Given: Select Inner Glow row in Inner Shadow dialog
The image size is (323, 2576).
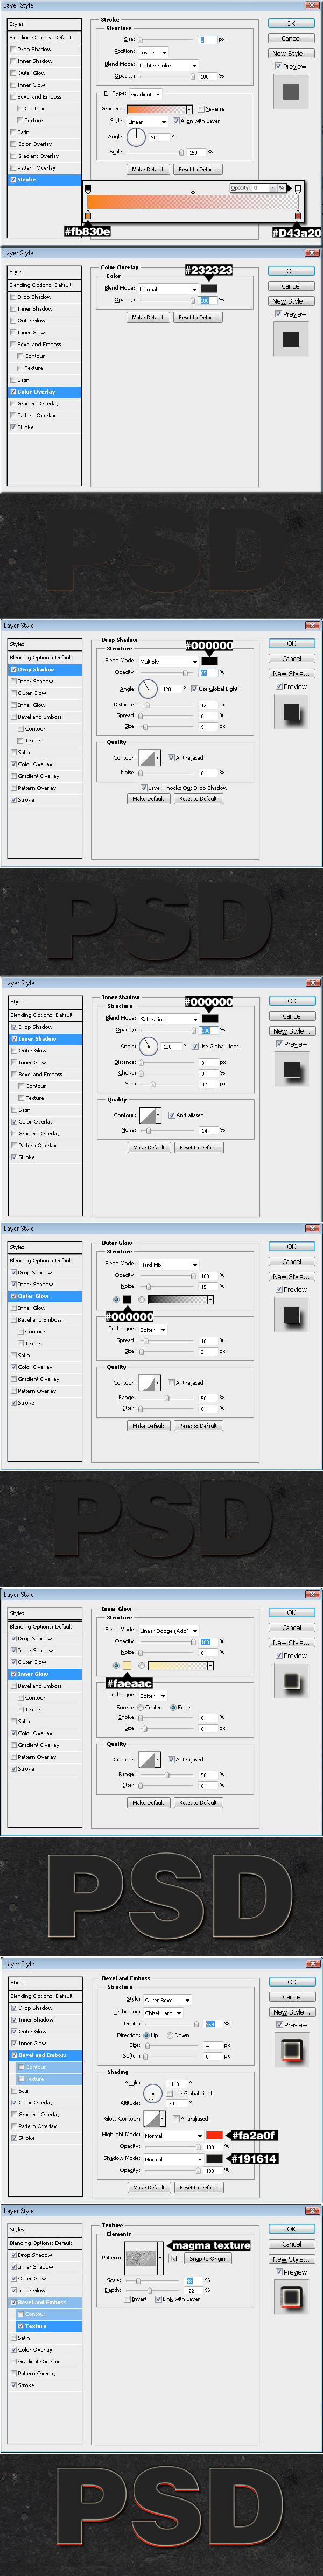Looking at the screenshot, I should tap(44, 1063).
